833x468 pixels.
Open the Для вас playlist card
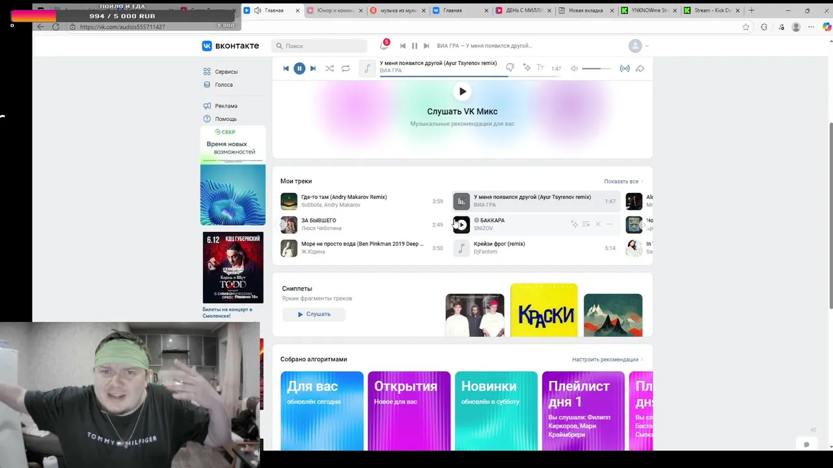[x=322, y=411]
